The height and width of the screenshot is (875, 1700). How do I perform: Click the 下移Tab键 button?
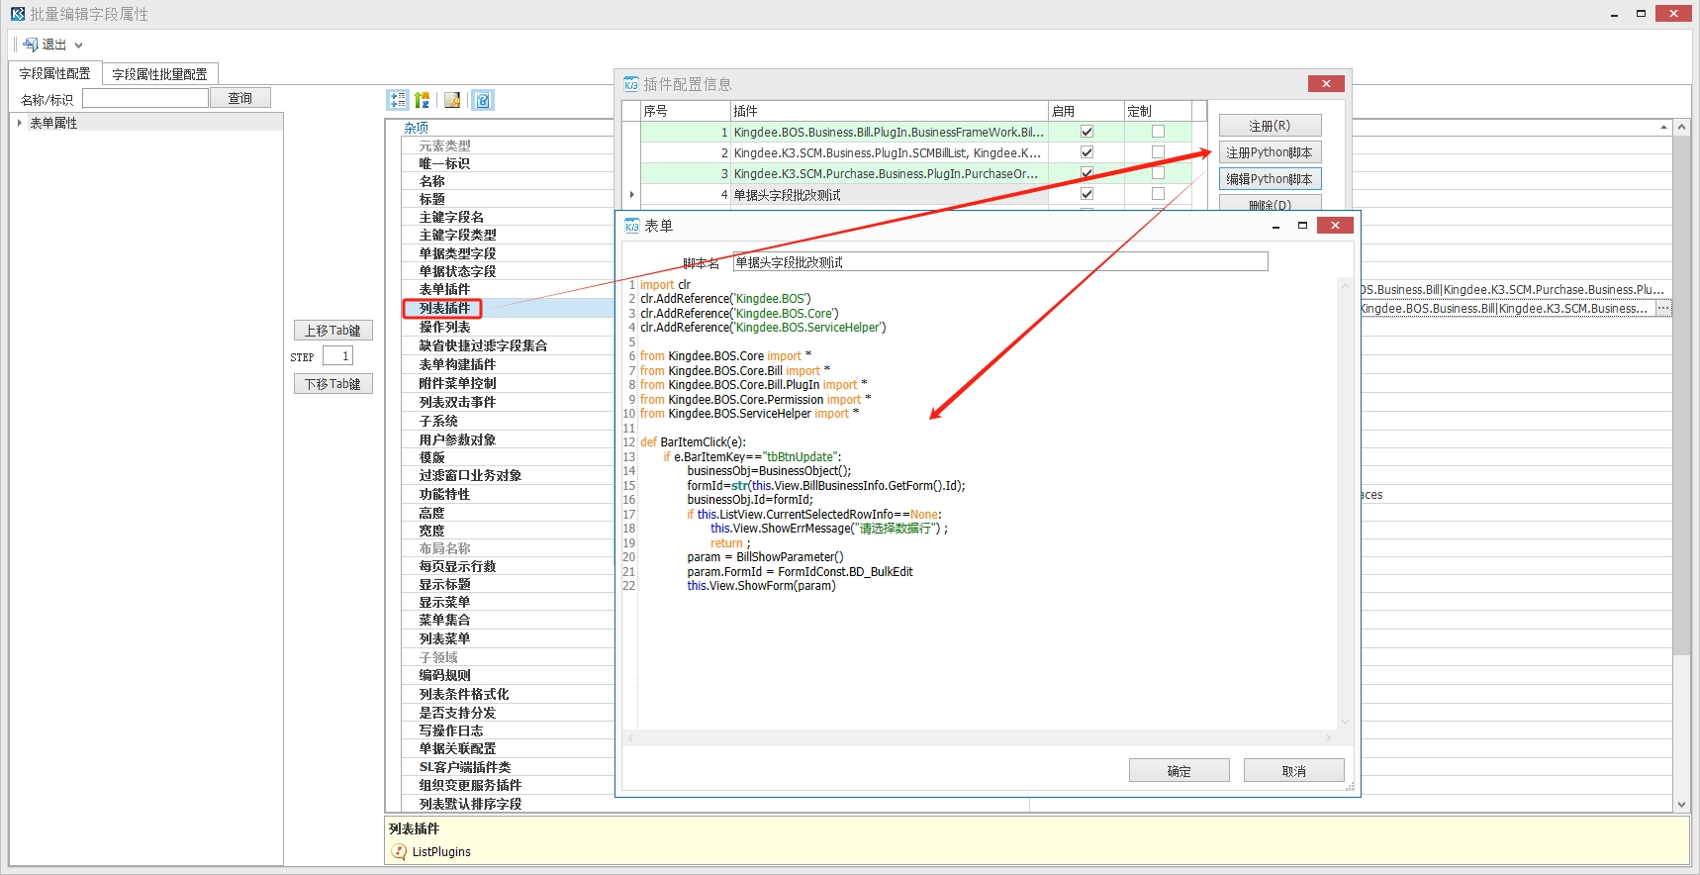[x=332, y=384]
